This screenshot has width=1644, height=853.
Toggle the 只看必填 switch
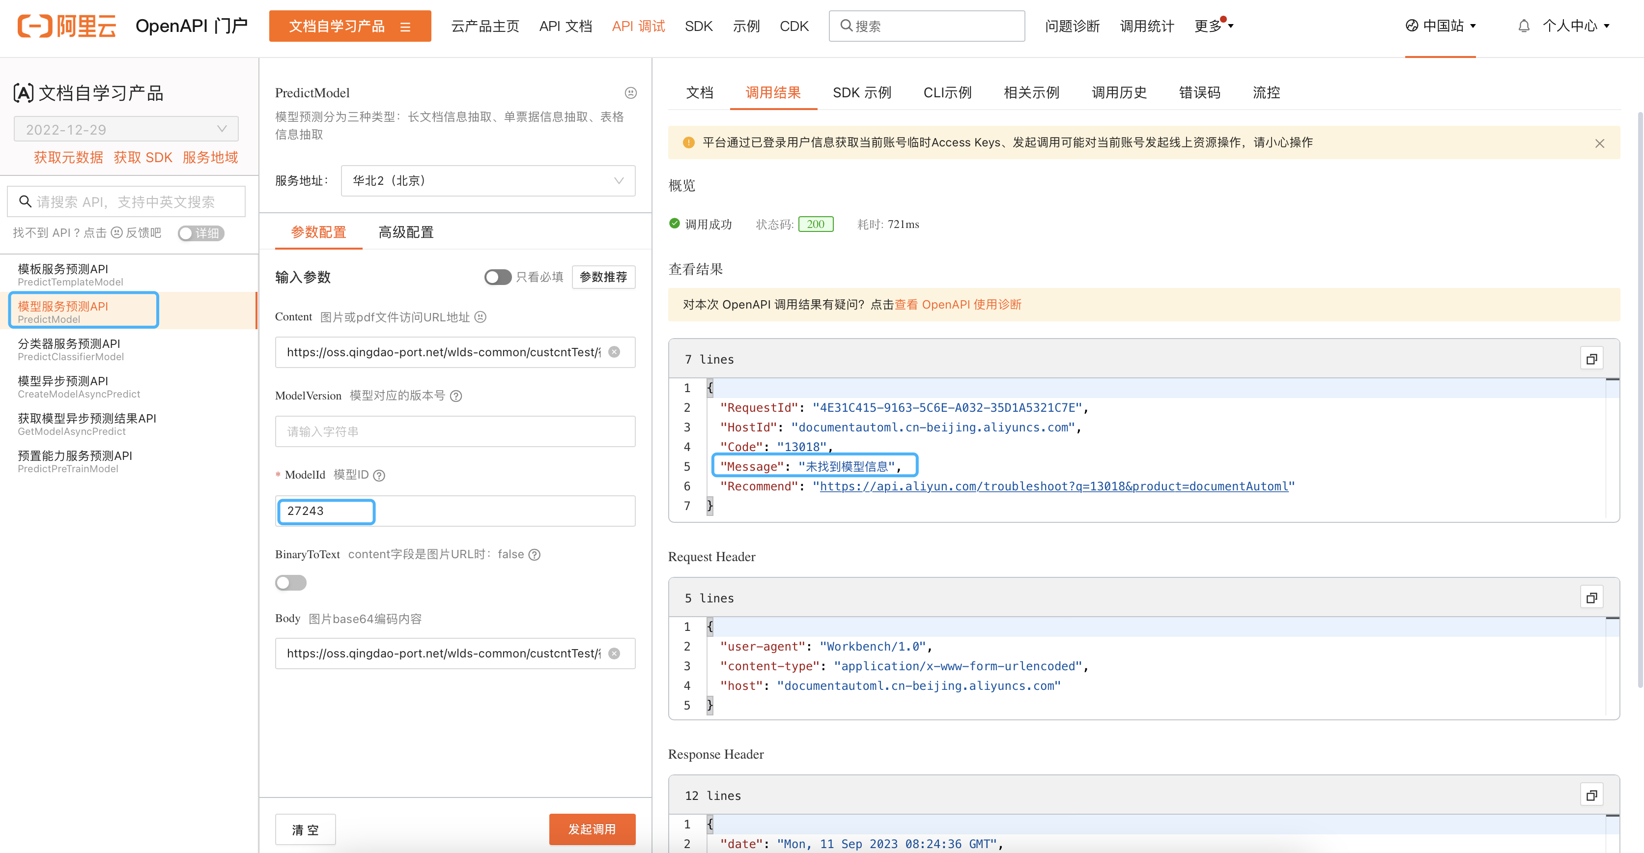498,277
